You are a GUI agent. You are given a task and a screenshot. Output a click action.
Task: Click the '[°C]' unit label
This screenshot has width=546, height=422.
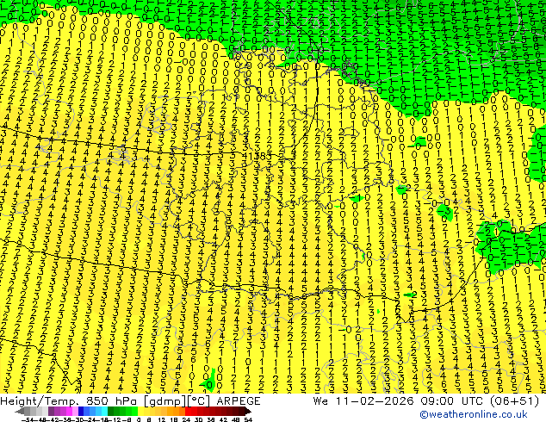pyautogui.click(x=198, y=401)
